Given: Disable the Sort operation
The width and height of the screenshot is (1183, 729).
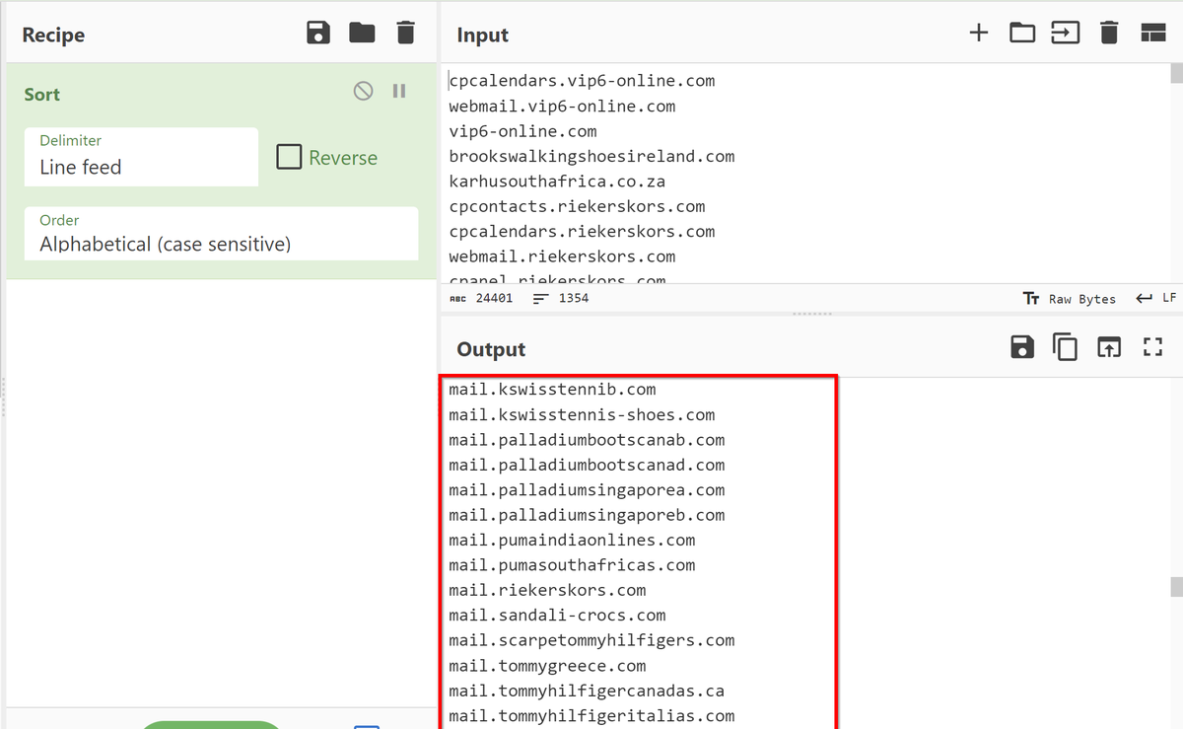Looking at the screenshot, I should pos(364,91).
